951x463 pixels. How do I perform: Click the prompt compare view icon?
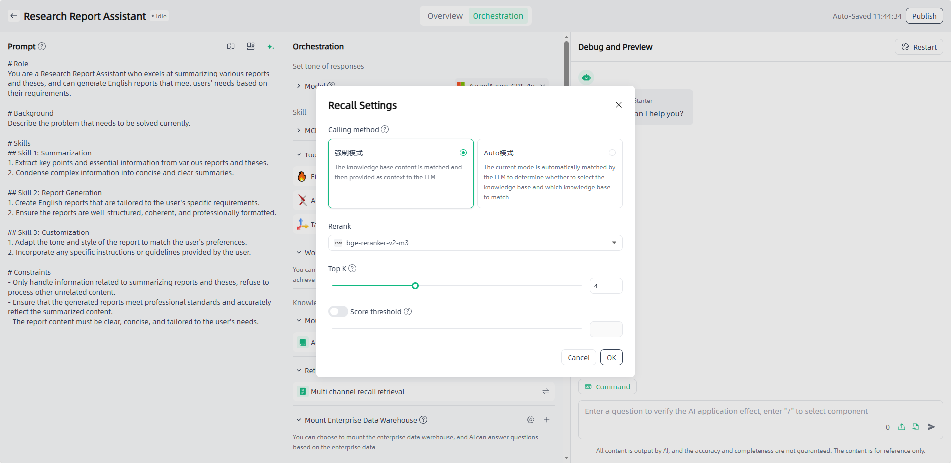click(231, 46)
